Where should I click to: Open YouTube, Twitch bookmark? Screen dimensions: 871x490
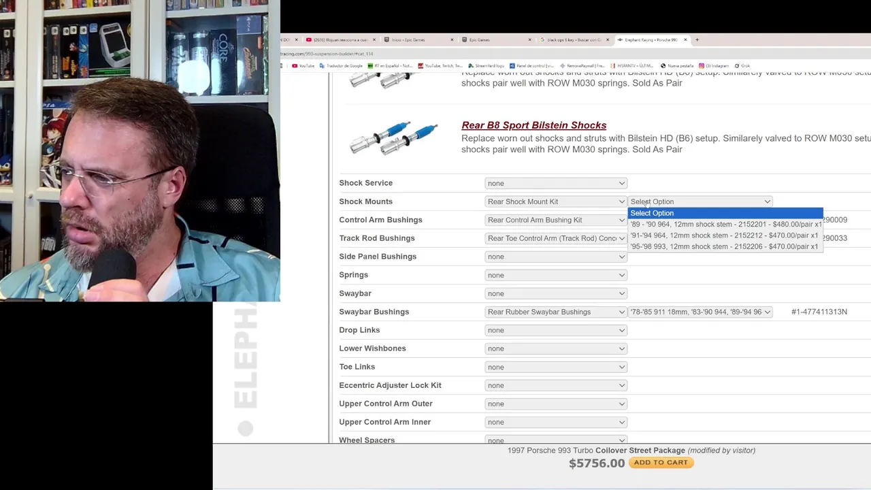pos(440,66)
